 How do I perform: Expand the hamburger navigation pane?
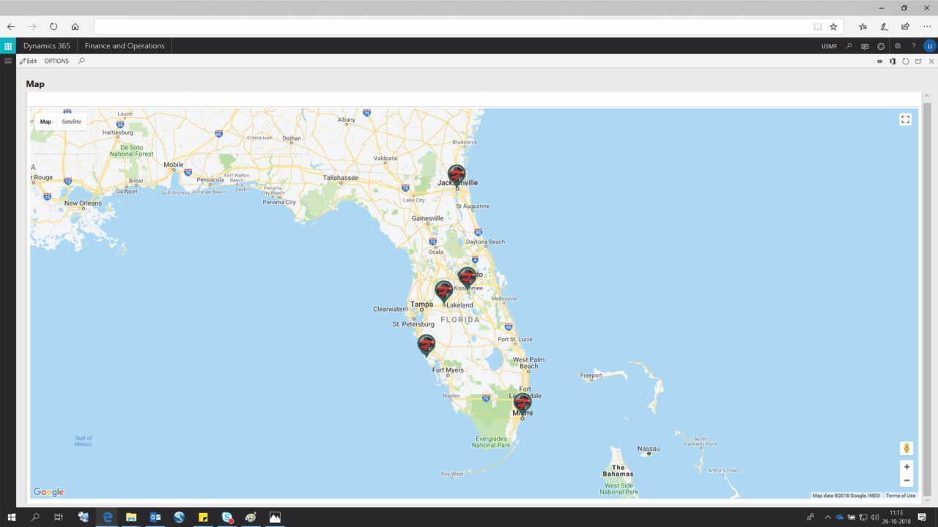tap(8, 61)
